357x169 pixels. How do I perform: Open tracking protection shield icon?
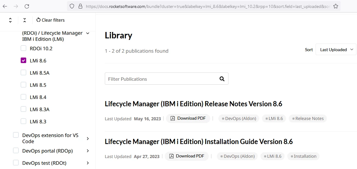(72, 6)
